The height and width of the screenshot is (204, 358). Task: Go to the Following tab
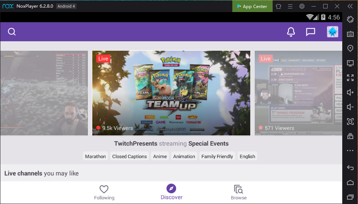(104, 193)
